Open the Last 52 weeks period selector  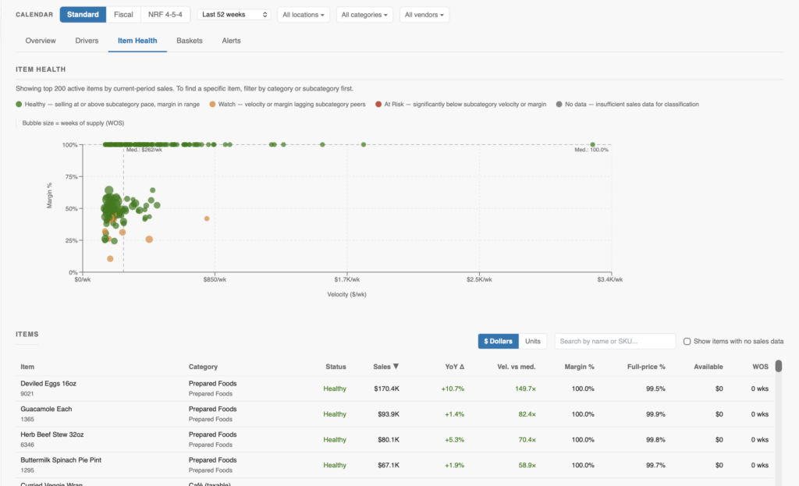pyautogui.click(x=234, y=14)
